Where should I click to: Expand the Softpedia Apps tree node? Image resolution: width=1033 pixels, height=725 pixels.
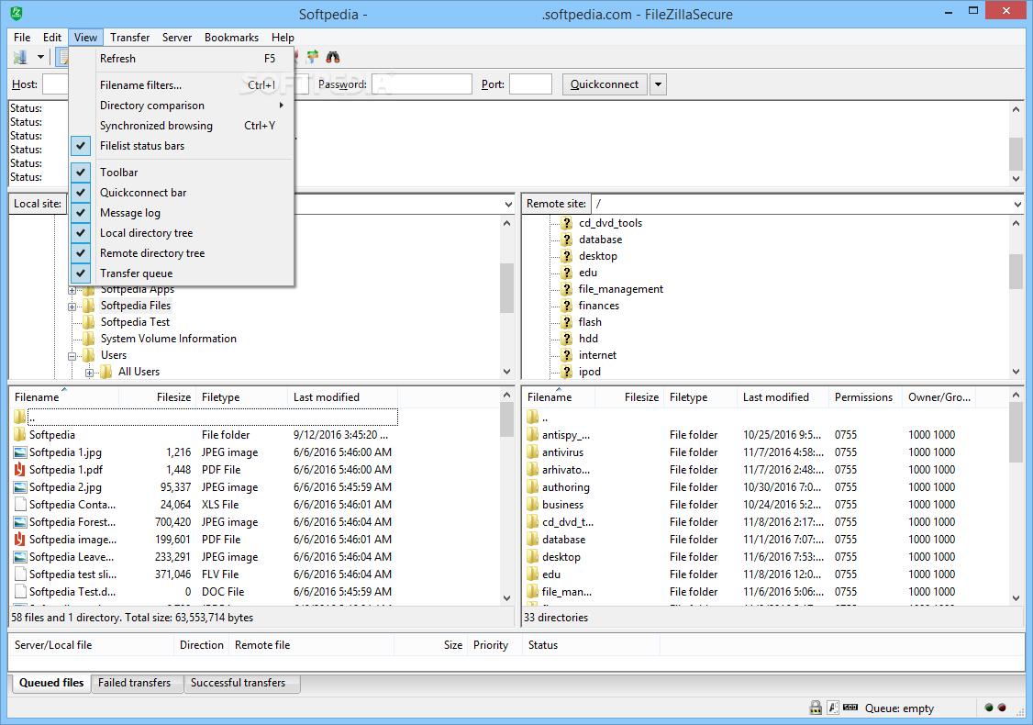click(72, 290)
